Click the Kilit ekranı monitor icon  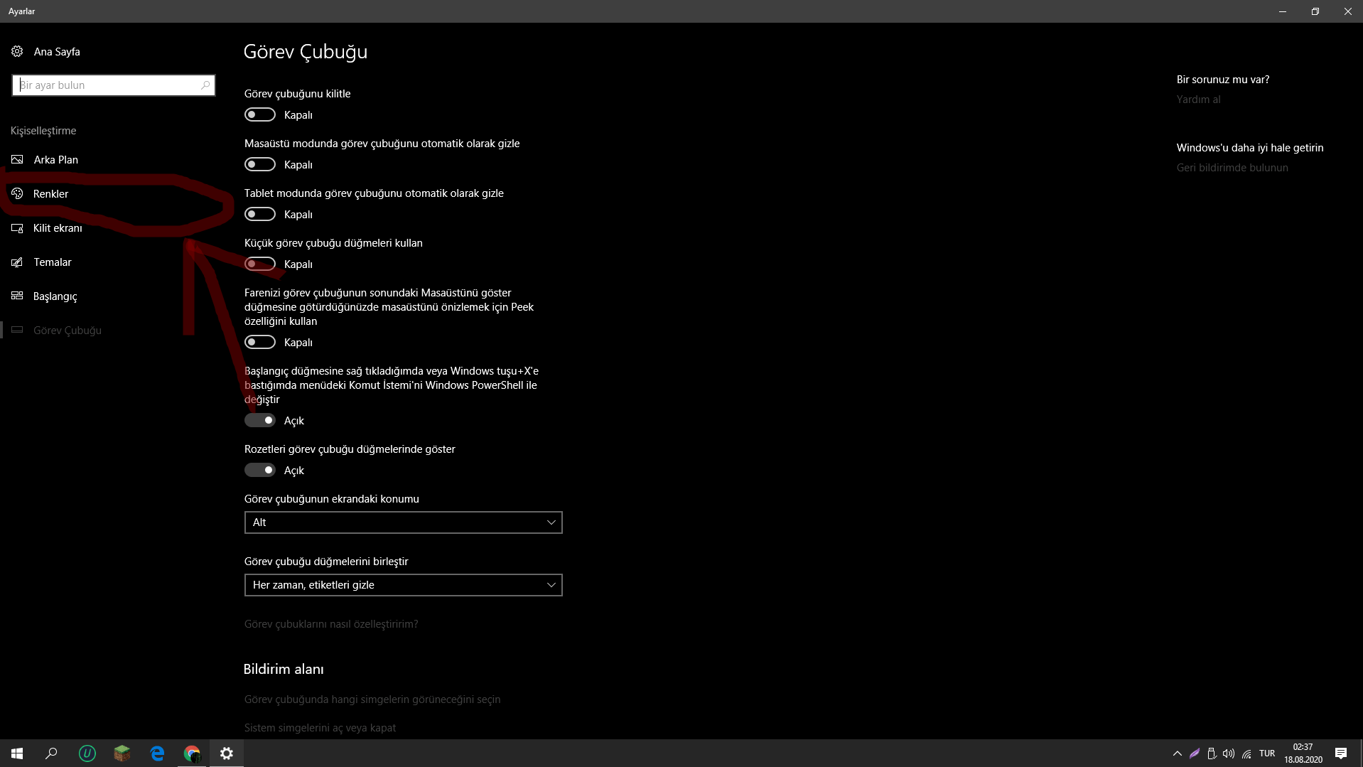[x=17, y=227]
